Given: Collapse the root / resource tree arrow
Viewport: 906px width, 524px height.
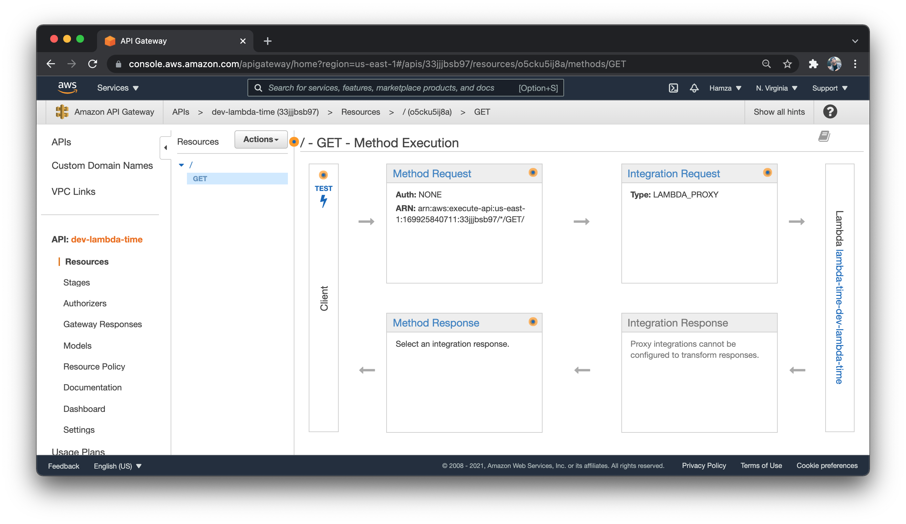Looking at the screenshot, I should pos(182,165).
